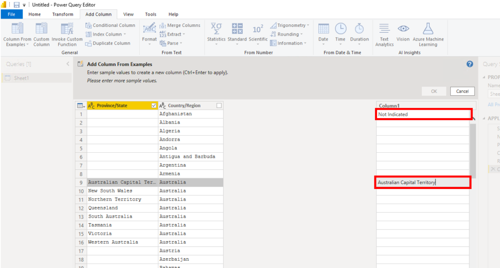The width and height of the screenshot is (500, 268).
Task: Select the Sheet1 query
Action: (37, 78)
